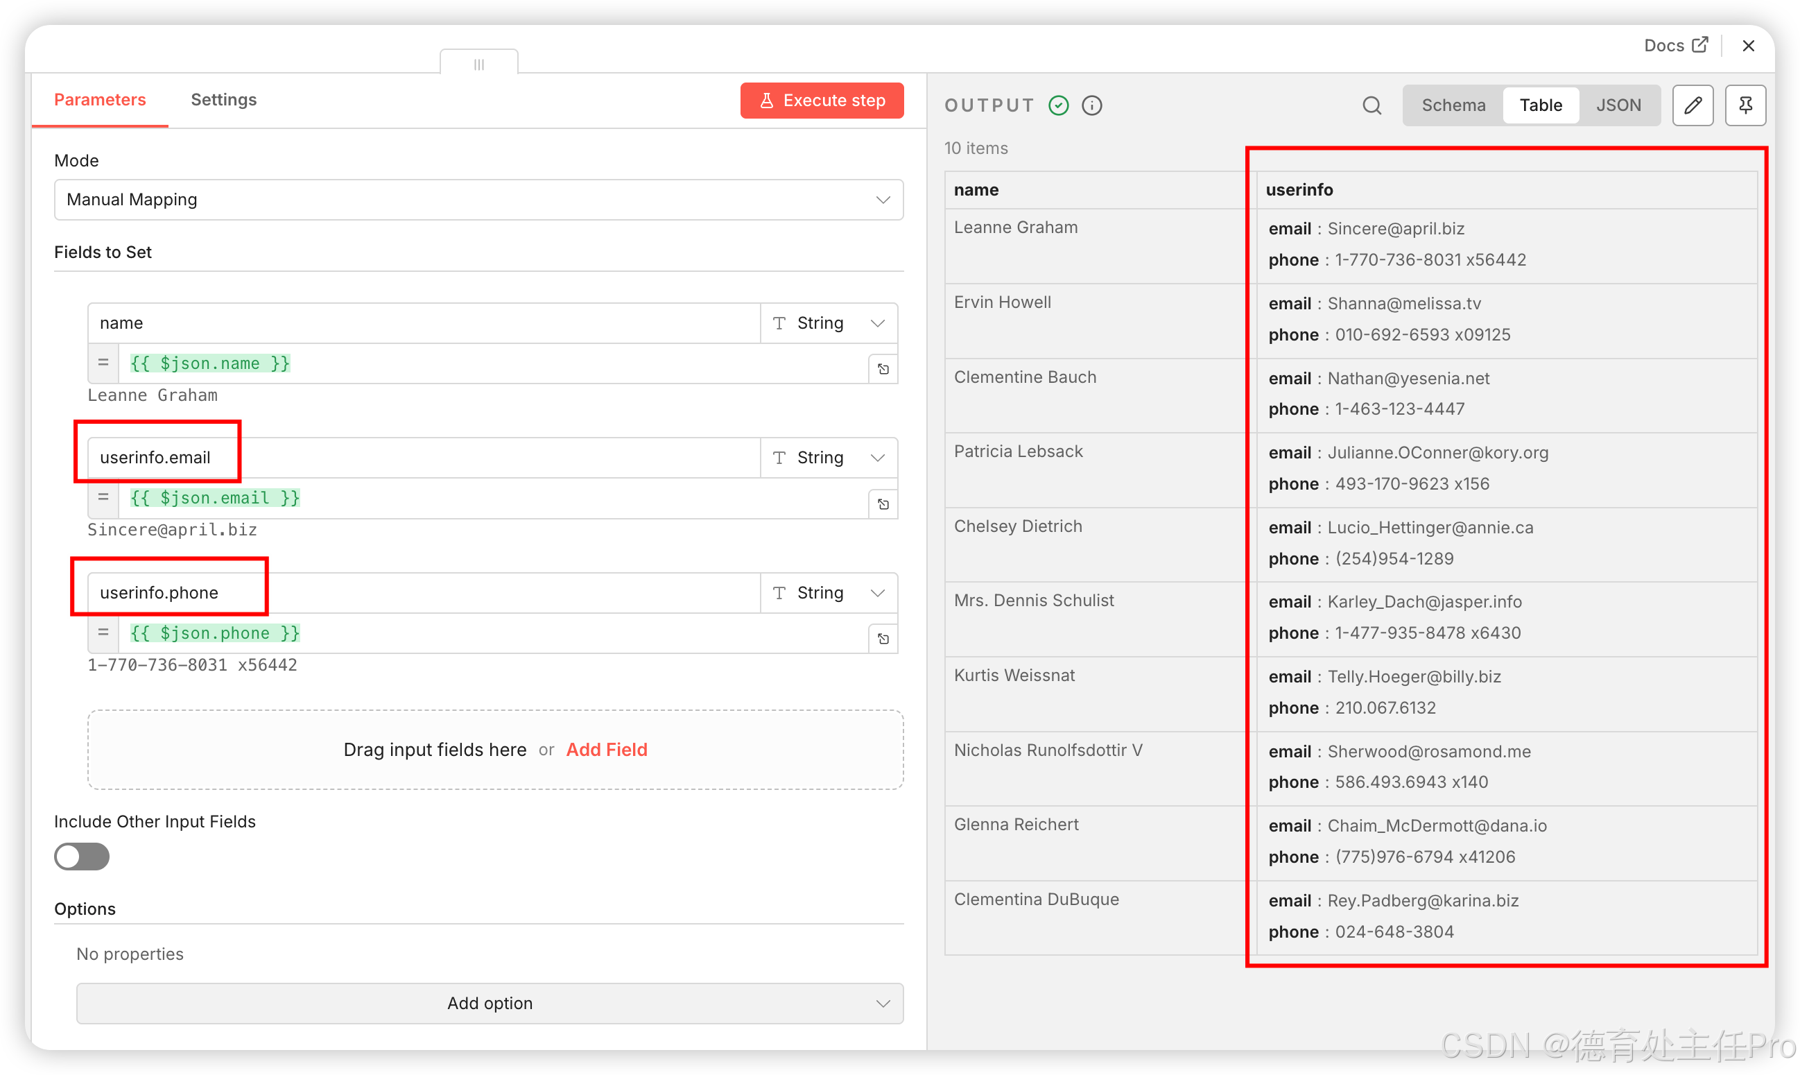Click the Execute step button
This screenshot has width=1800, height=1075.
(x=822, y=101)
